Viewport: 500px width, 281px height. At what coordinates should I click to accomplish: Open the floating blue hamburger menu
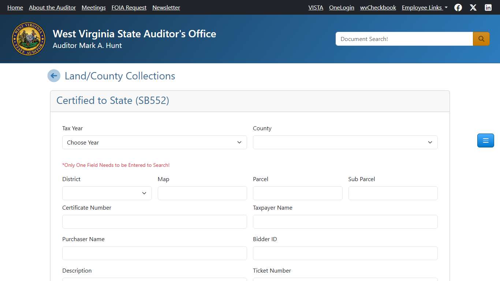485,140
